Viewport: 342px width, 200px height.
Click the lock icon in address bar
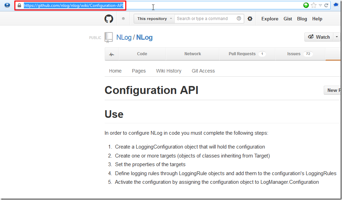click(19, 5)
